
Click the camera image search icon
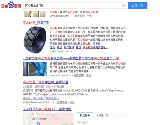(x=124, y=5)
